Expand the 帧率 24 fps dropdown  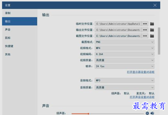click(x=124, y=66)
